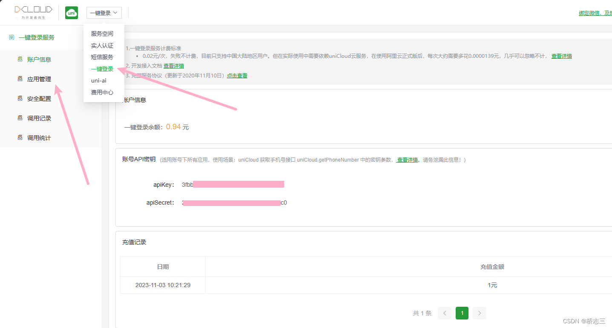
Task: Click the 调用统计 sidebar icon
Action: pyautogui.click(x=20, y=137)
